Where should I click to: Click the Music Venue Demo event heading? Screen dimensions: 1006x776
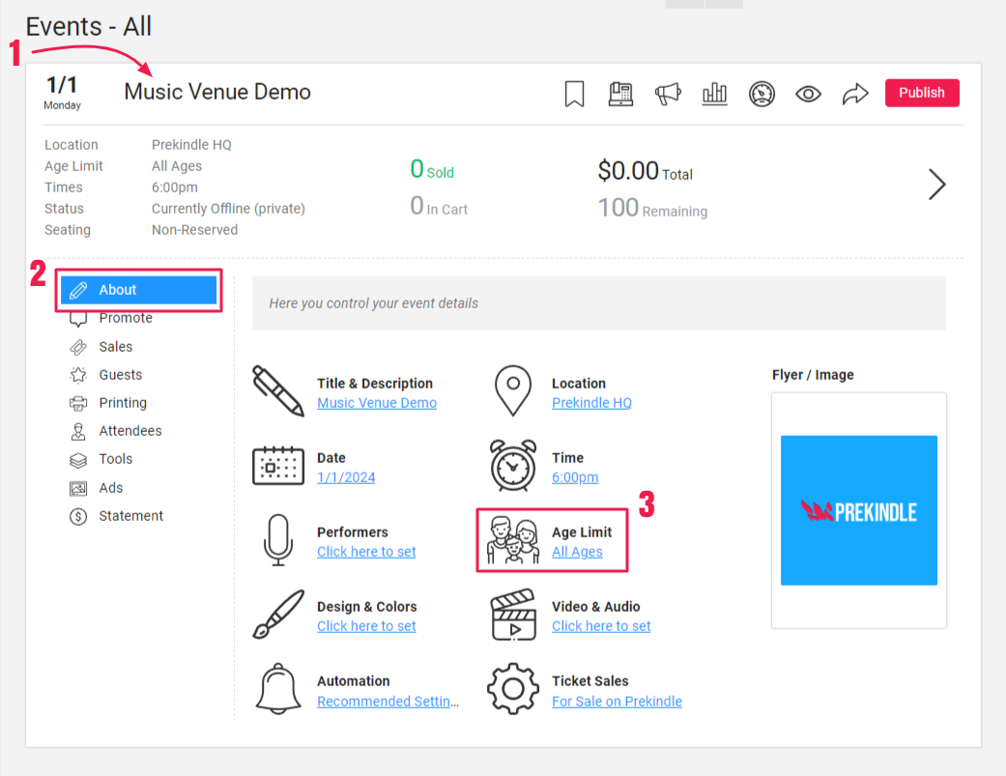tap(217, 93)
